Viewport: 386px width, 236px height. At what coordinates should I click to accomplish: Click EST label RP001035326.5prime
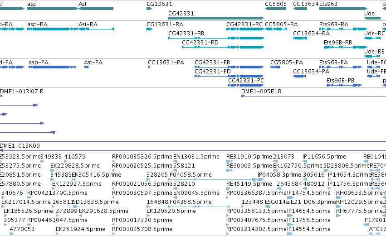tap(142, 157)
